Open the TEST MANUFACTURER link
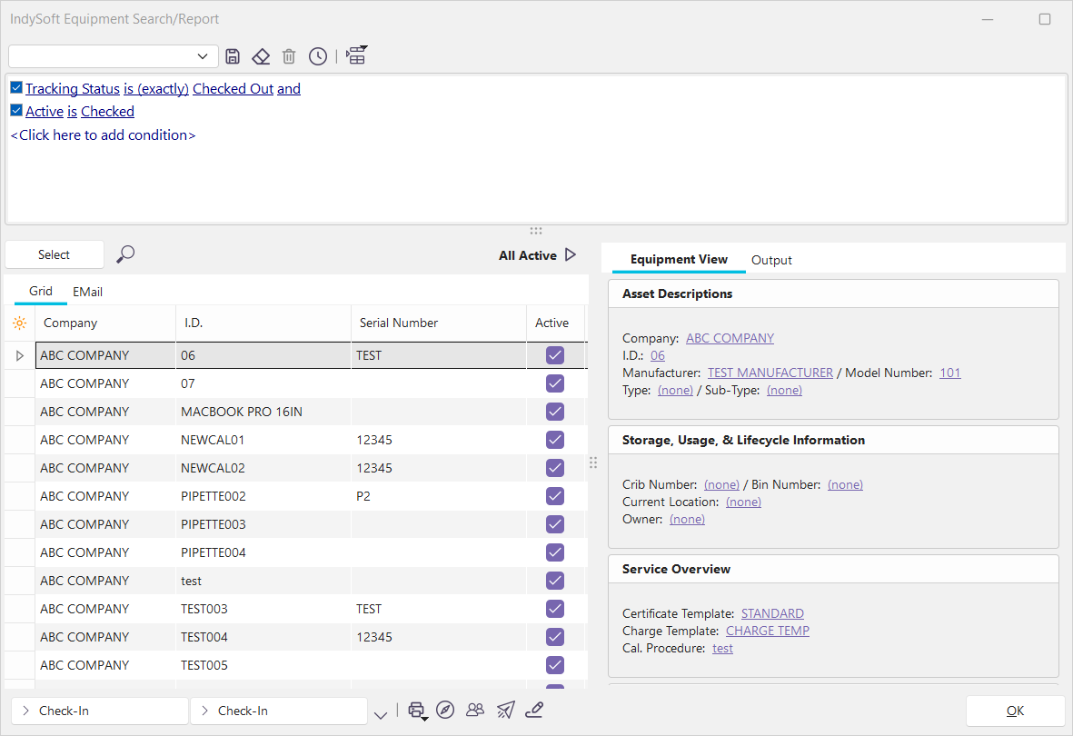 770,373
